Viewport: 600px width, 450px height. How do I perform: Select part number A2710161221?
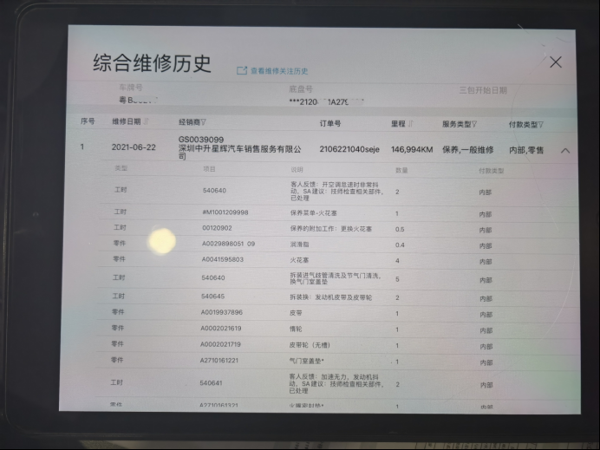coord(219,361)
